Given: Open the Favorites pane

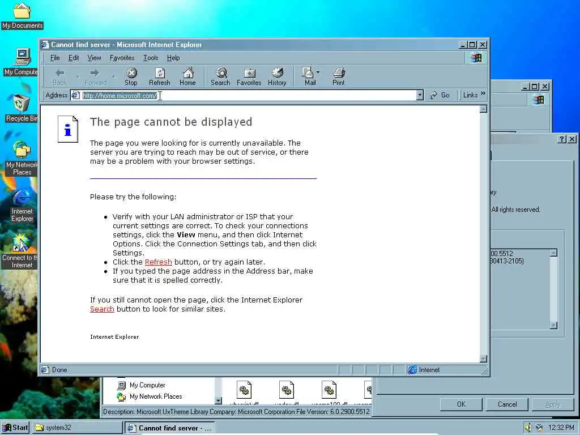Looking at the screenshot, I should coord(249,76).
